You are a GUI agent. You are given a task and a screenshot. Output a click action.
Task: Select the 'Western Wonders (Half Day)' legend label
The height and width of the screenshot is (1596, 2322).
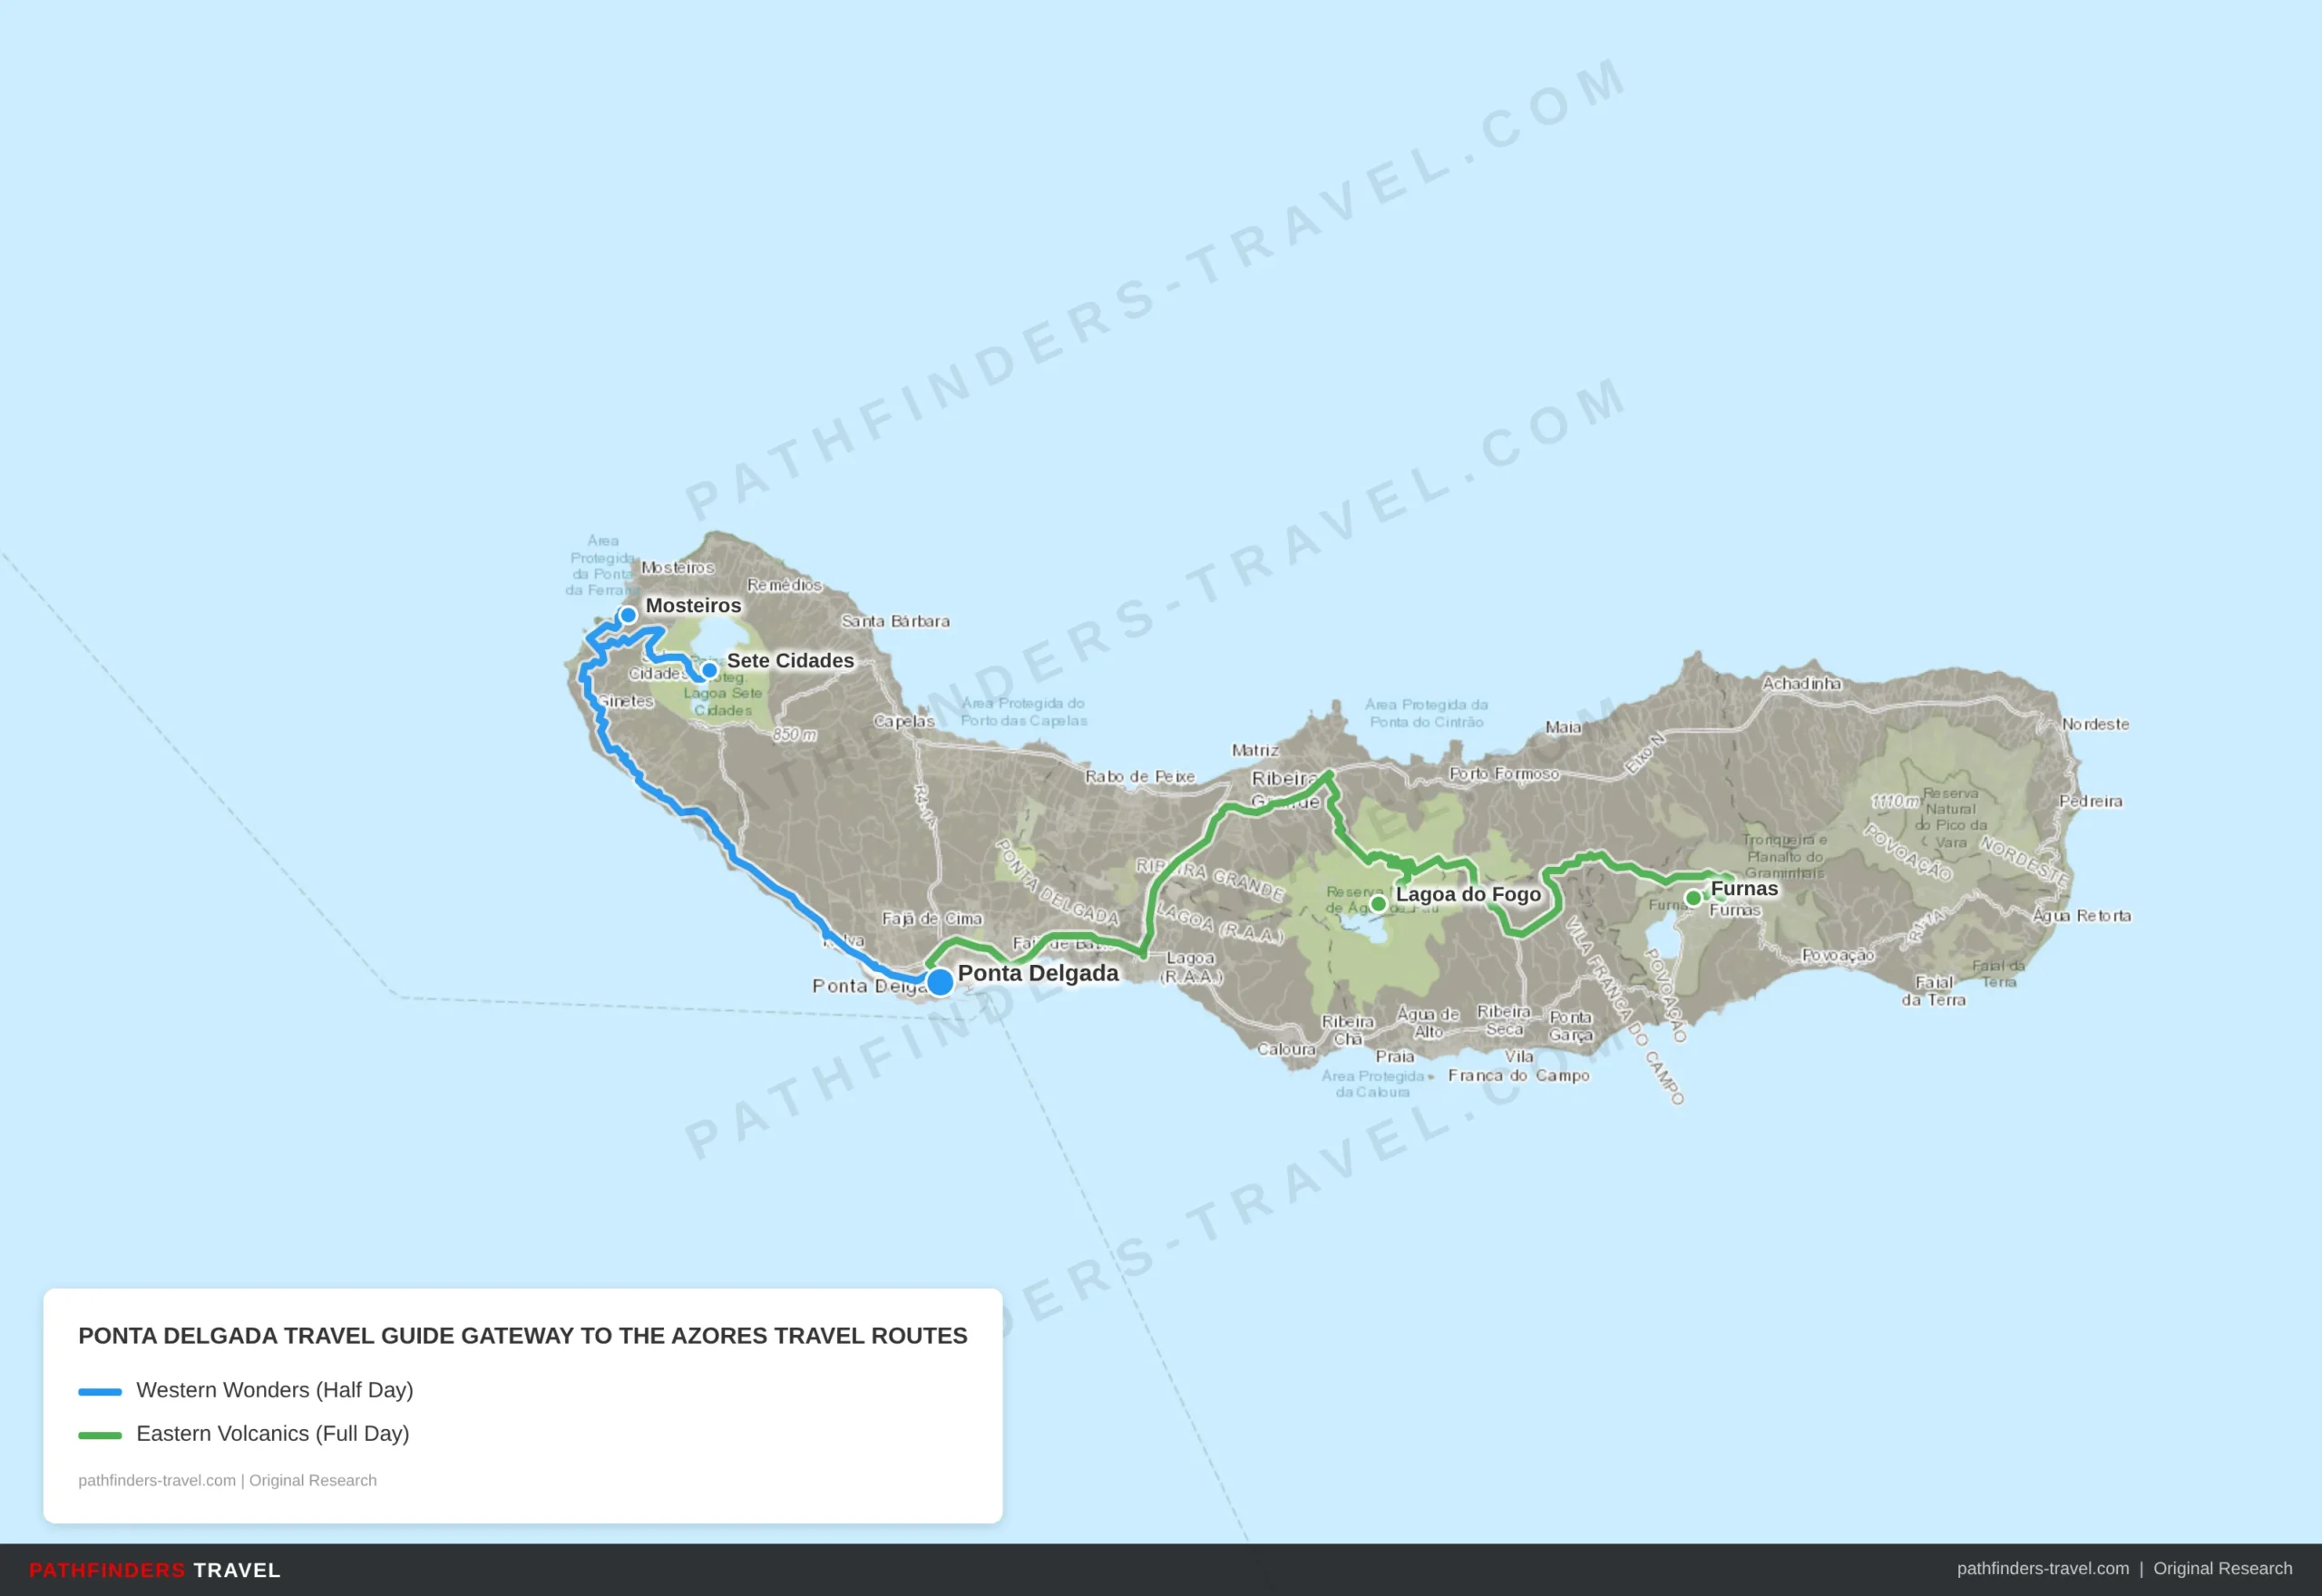tap(275, 1390)
